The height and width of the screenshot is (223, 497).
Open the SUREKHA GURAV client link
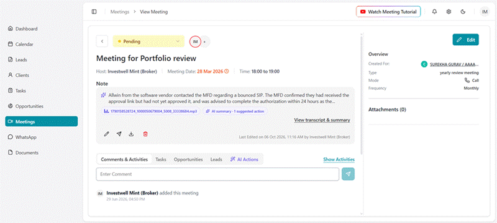(x=454, y=64)
